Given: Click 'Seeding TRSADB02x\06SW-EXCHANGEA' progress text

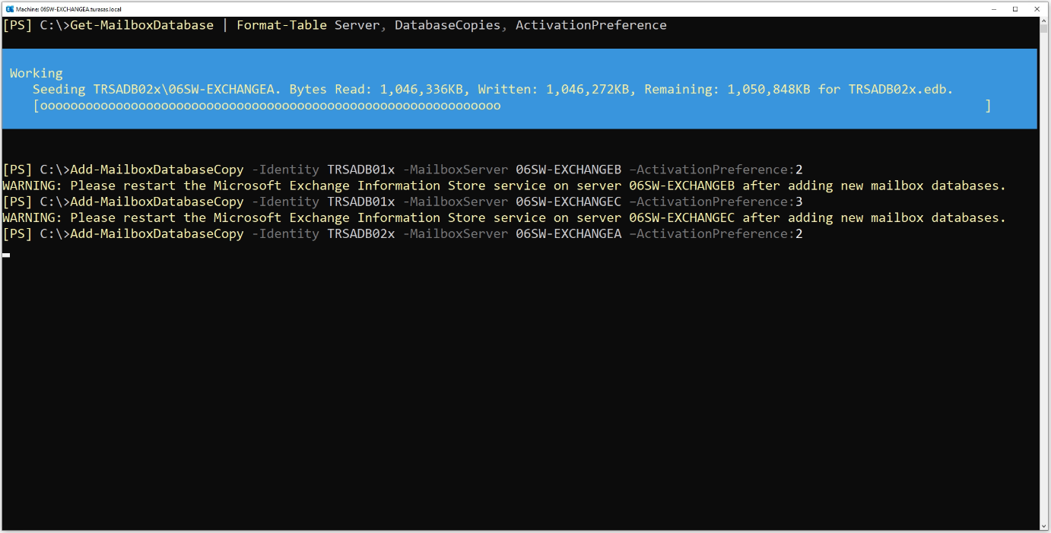Looking at the screenshot, I should [157, 89].
